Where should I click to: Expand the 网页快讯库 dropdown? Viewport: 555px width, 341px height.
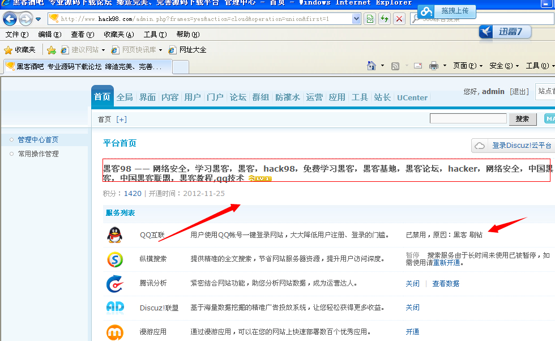point(160,50)
